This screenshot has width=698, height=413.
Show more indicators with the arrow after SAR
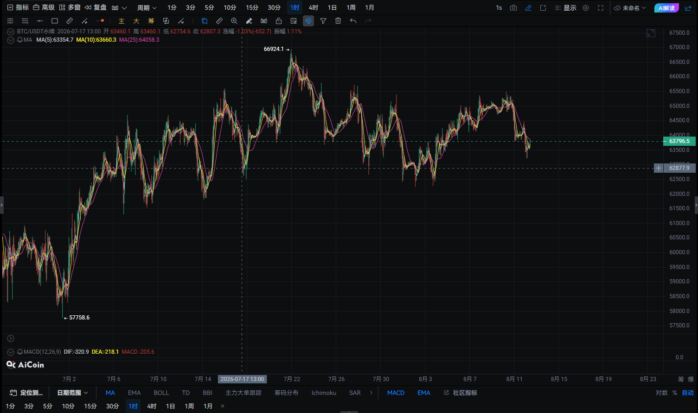point(371,393)
